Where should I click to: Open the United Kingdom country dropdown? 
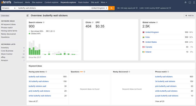(99, 8)
